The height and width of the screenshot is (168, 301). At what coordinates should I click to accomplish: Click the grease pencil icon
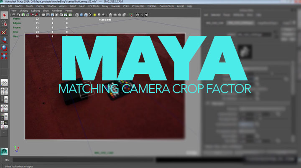36,15
